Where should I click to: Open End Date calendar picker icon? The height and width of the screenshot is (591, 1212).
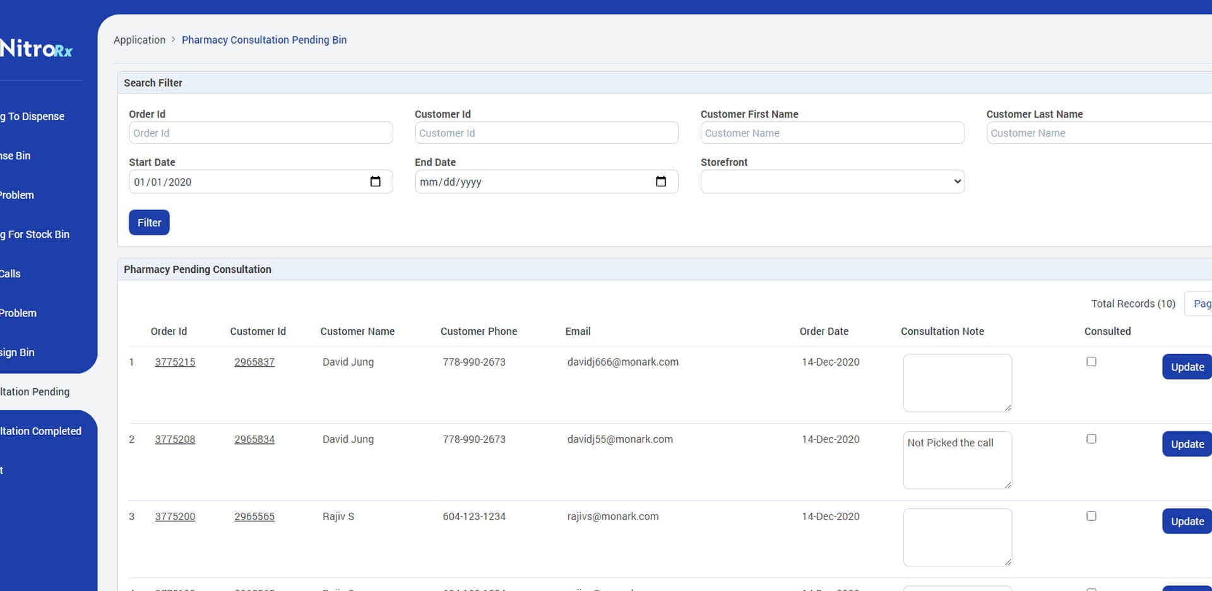[661, 182]
